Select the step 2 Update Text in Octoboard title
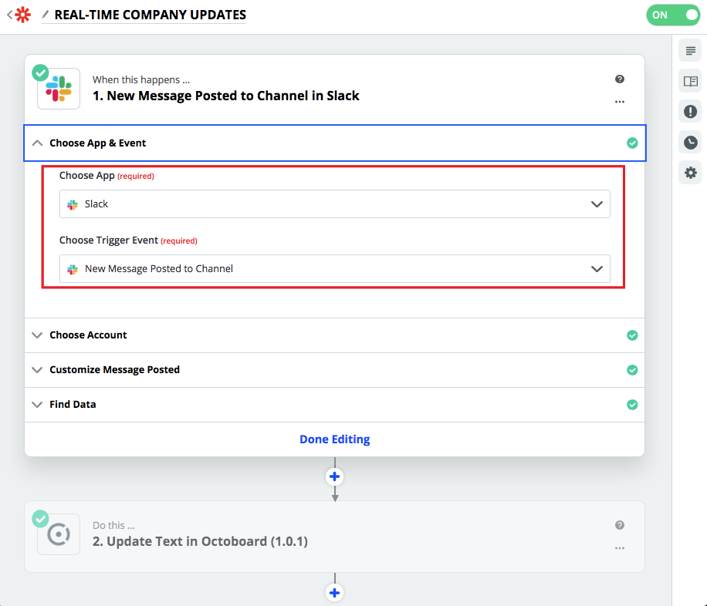This screenshot has height=606, width=707. coord(200,541)
